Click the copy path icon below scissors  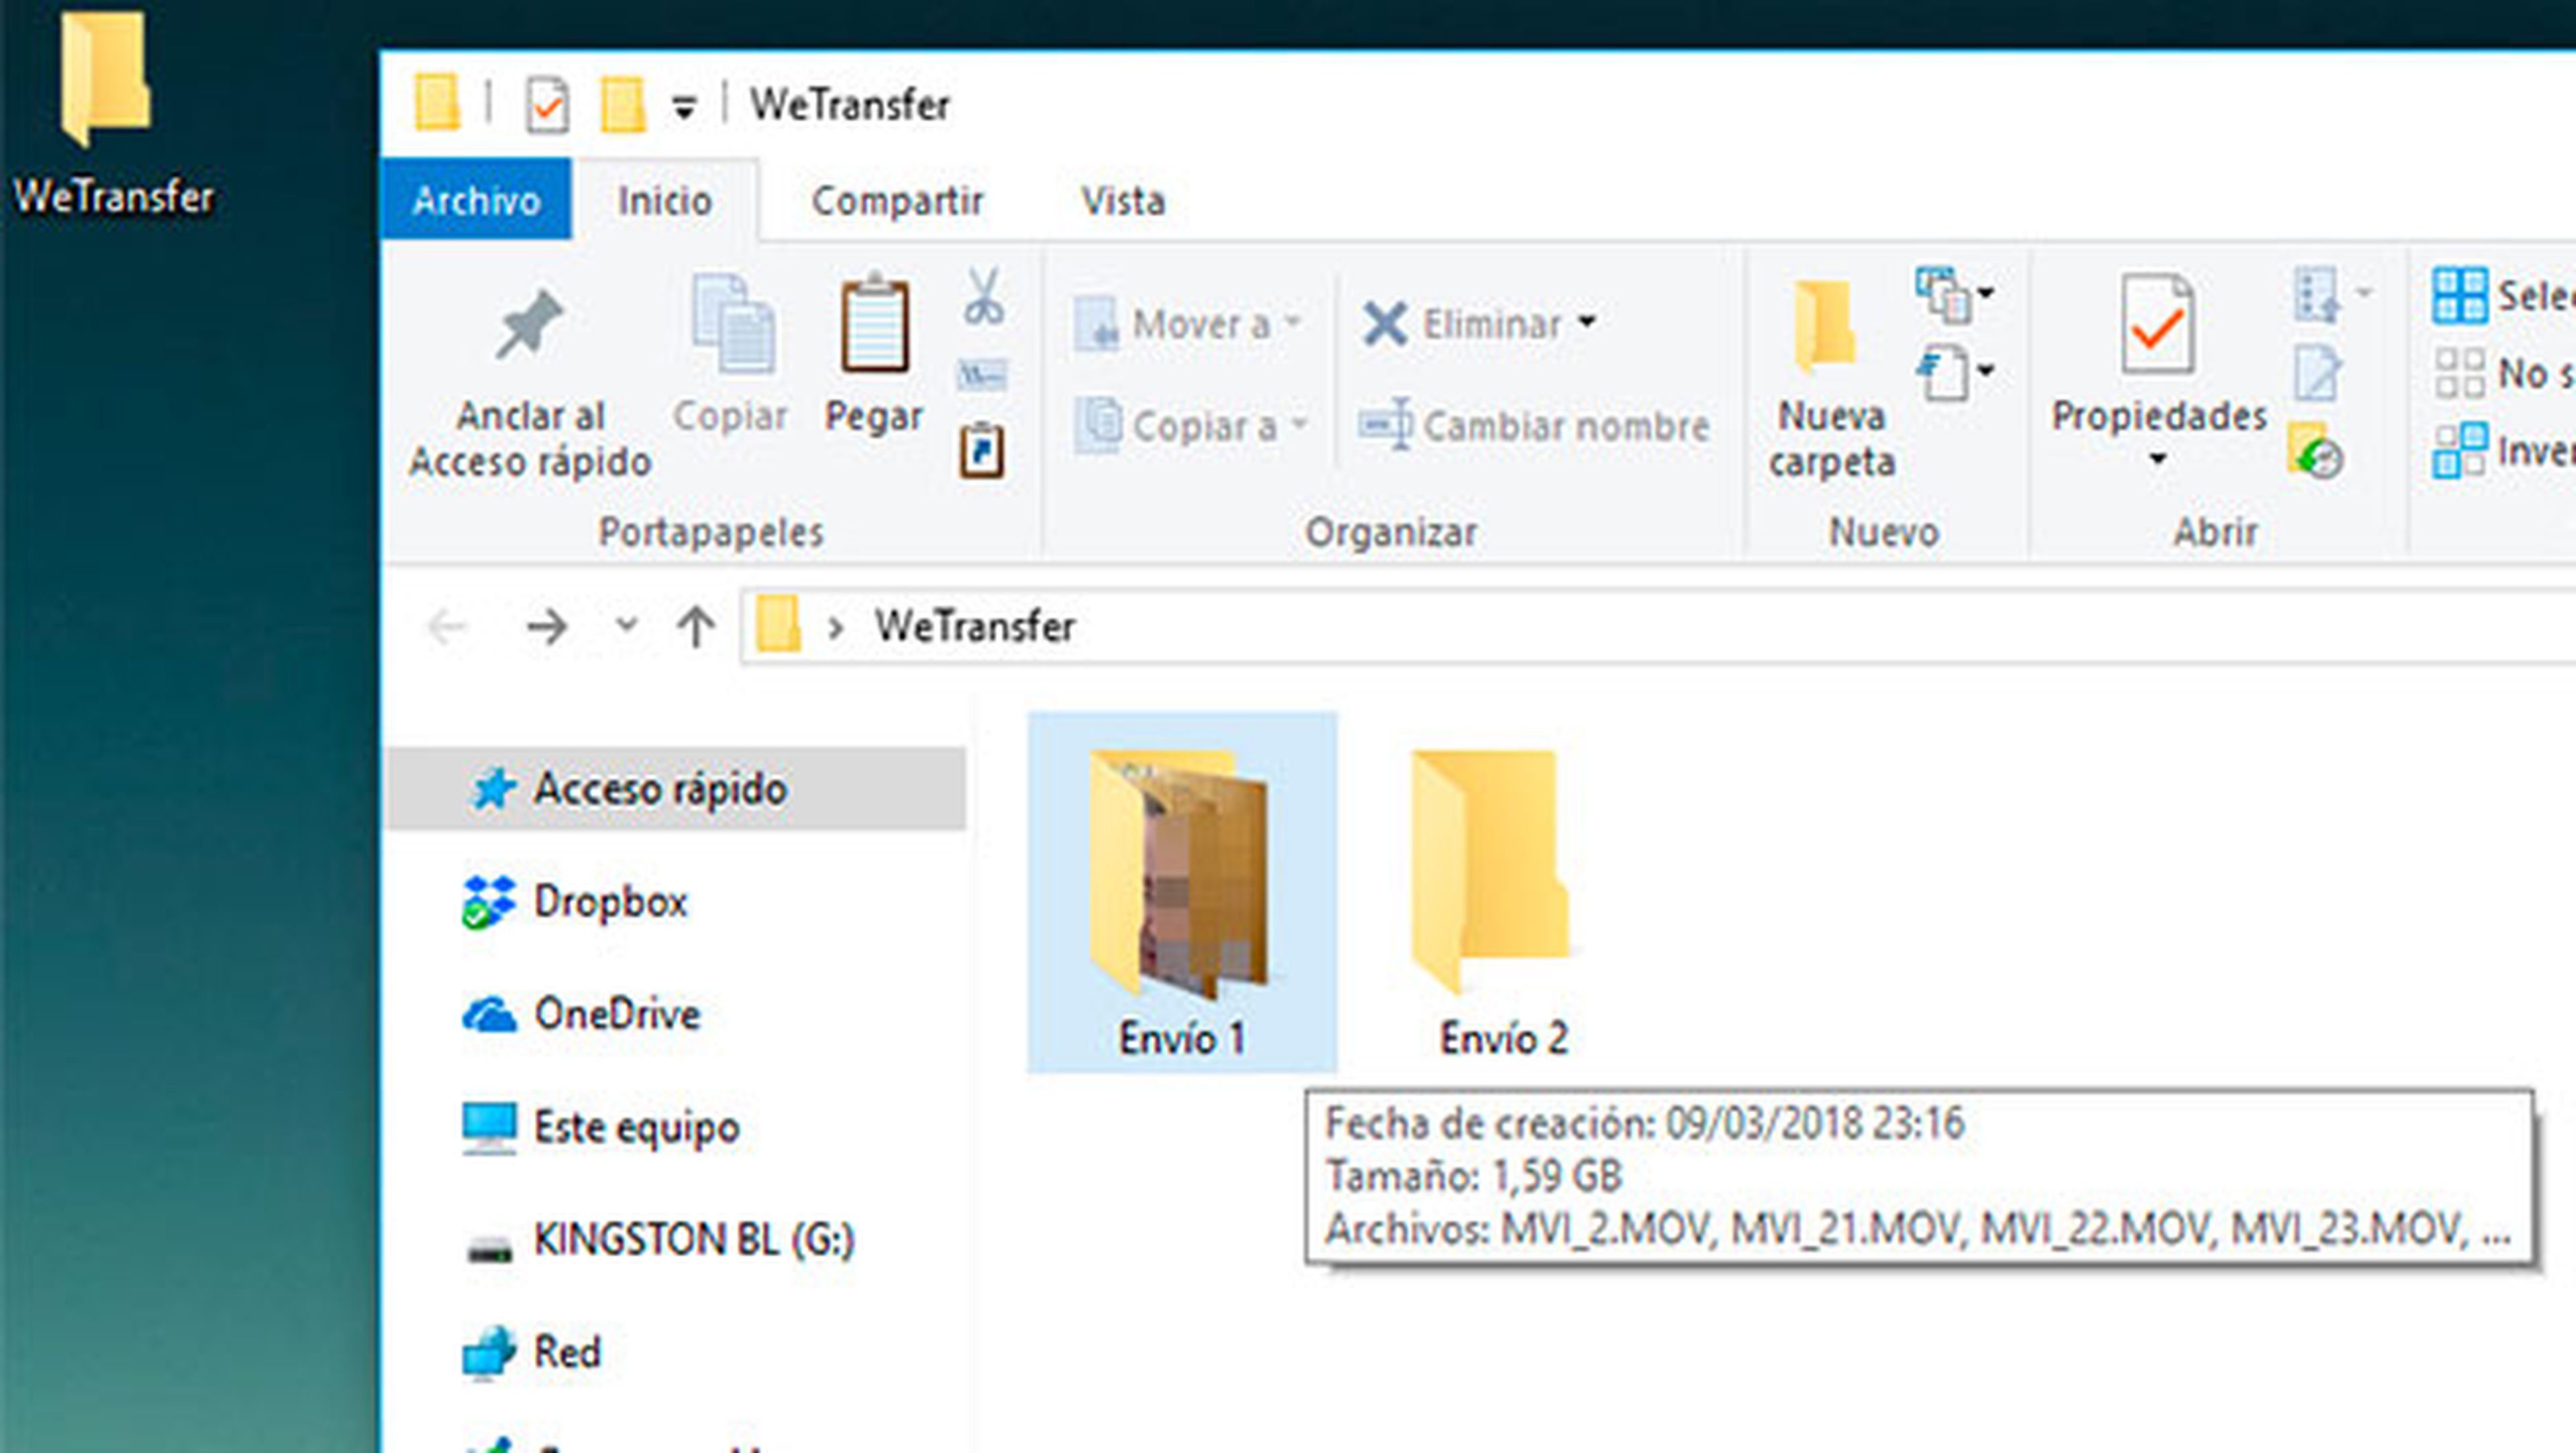coord(982,375)
